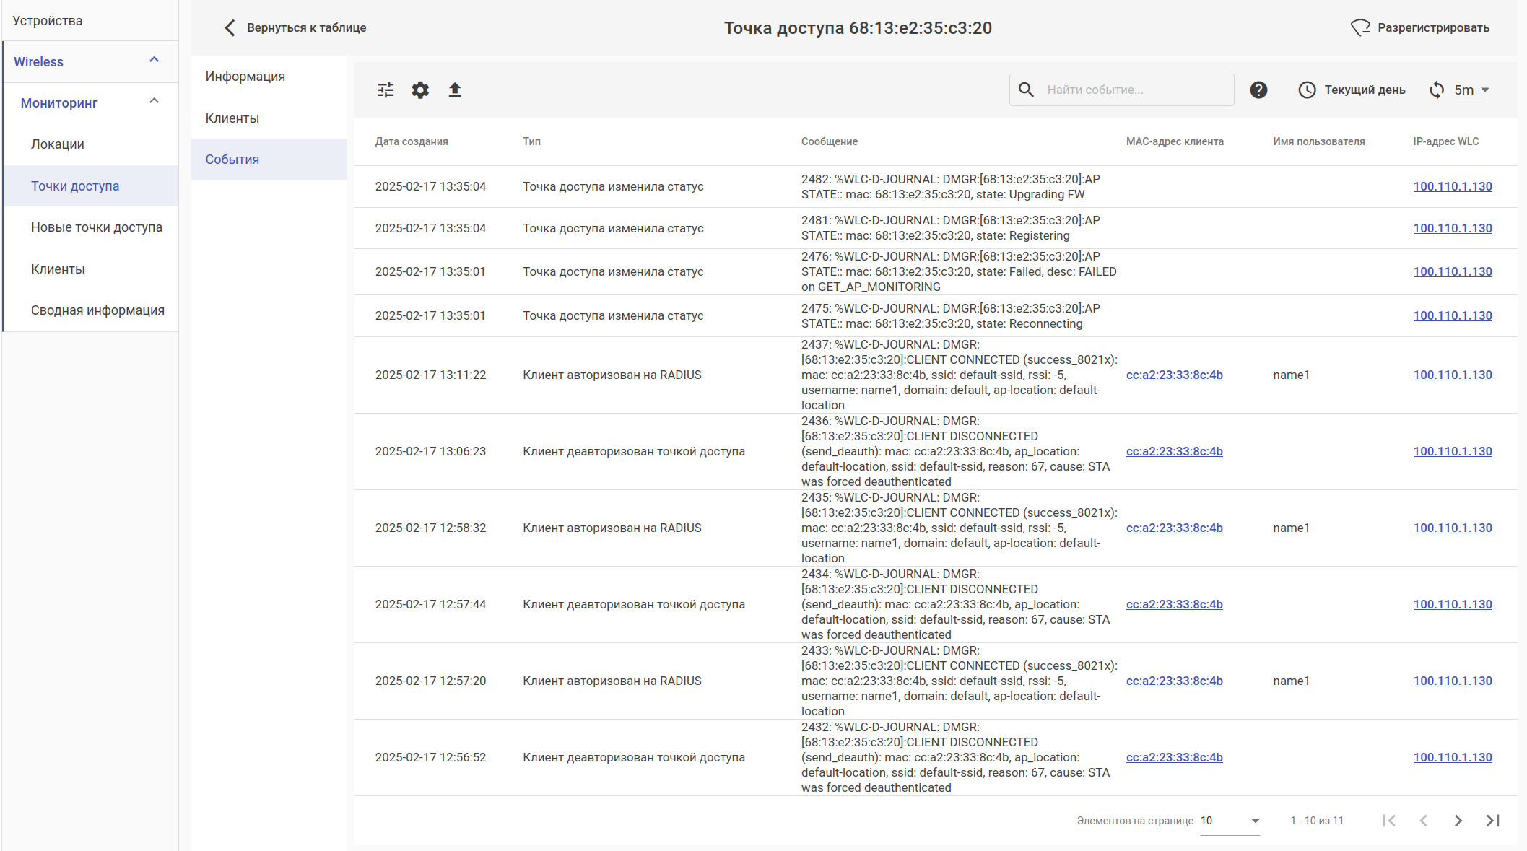Click the gear settings icon in toolbar
The image size is (1527, 851).
click(420, 90)
